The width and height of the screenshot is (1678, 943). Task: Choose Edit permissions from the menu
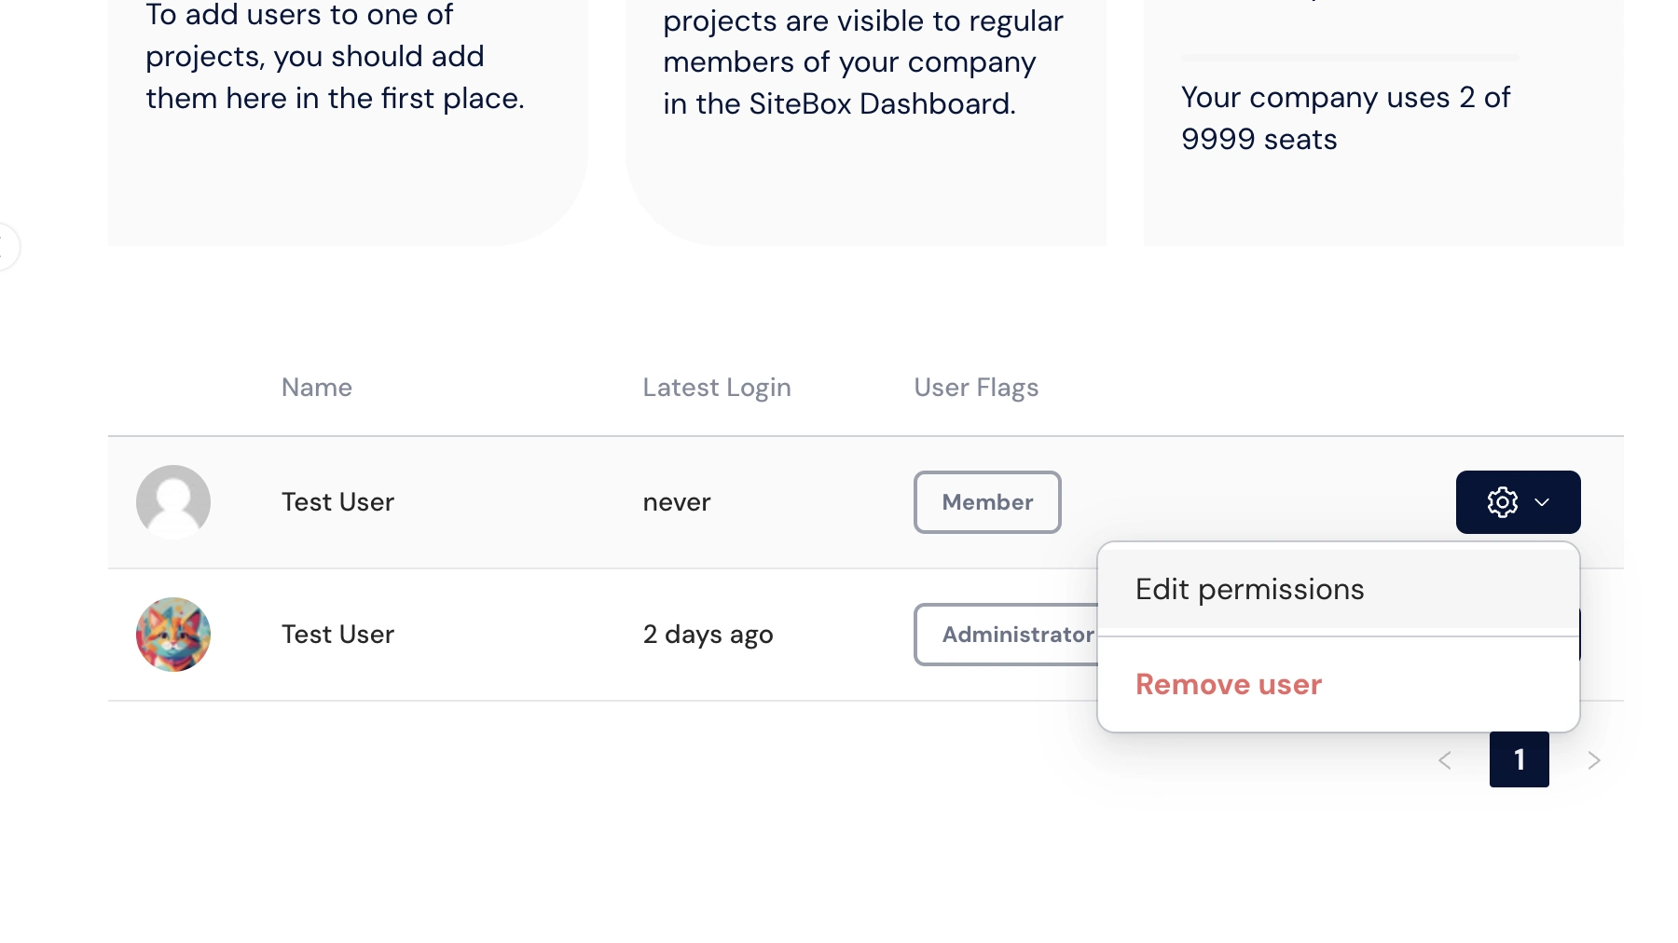click(x=1339, y=589)
